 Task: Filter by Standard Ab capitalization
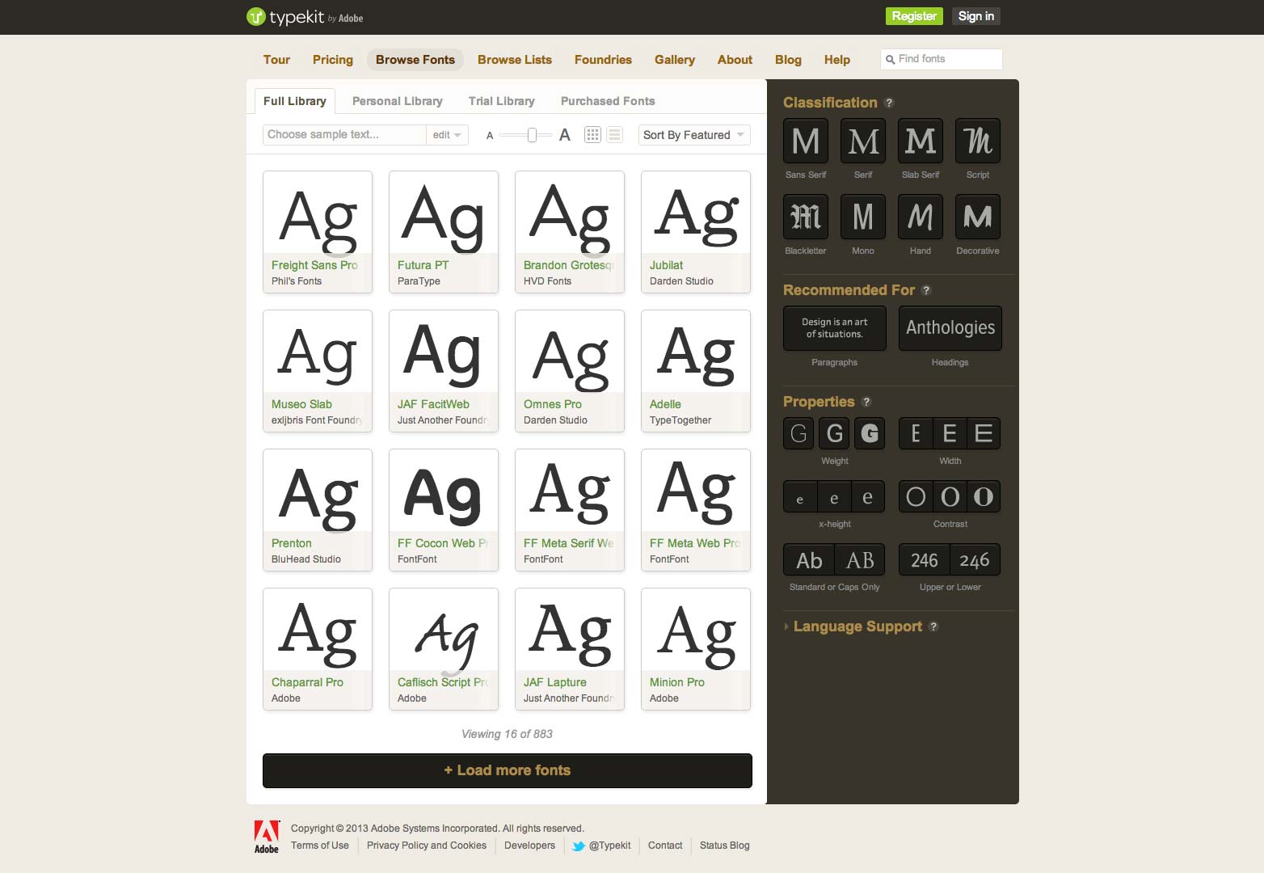pyautogui.click(x=808, y=559)
